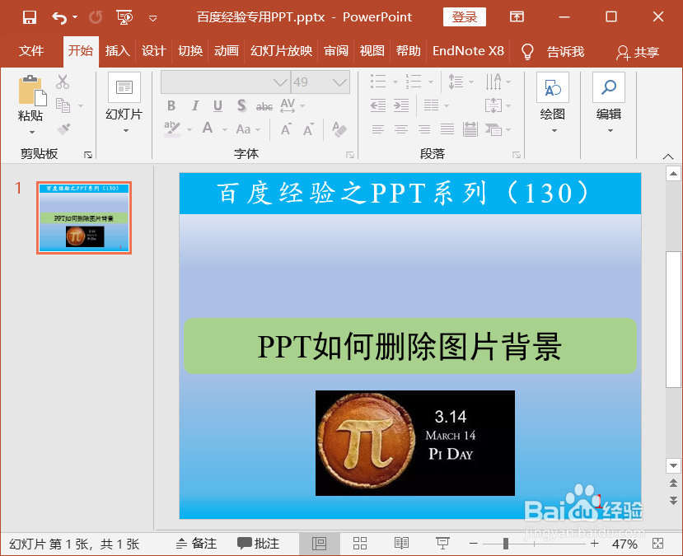Open 批注 comments from status bar
Viewport: 683px width, 556px height.
coord(258,542)
